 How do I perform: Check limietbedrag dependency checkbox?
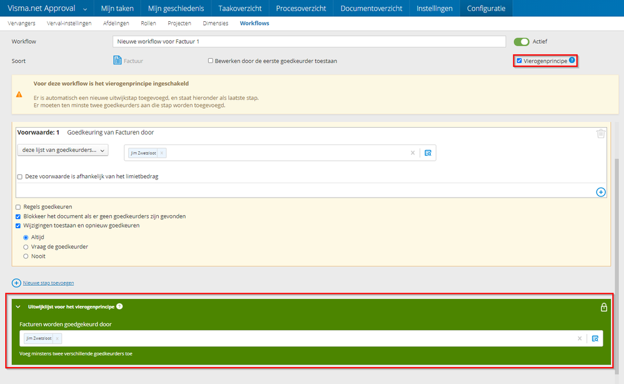20,177
